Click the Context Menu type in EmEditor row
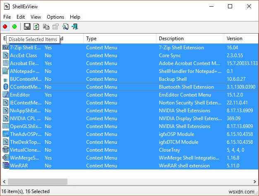 [x=102, y=95]
